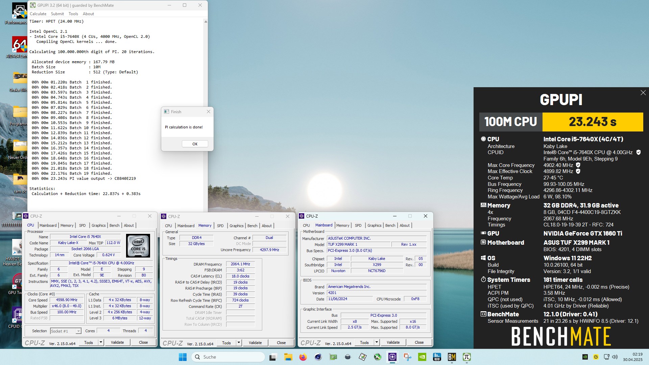
Task: Click the Intel Core i5 X-series logo
Action: 138,246
